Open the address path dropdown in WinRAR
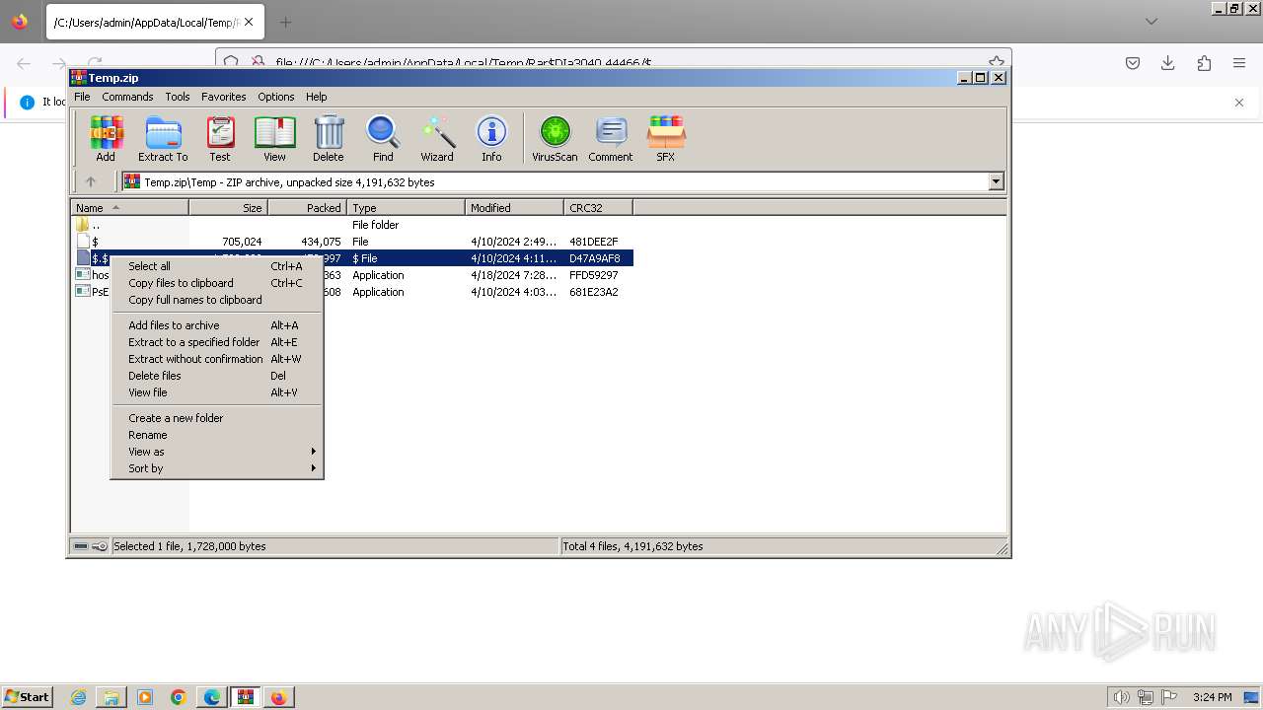The image size is (1263, 710). [996, 181]
